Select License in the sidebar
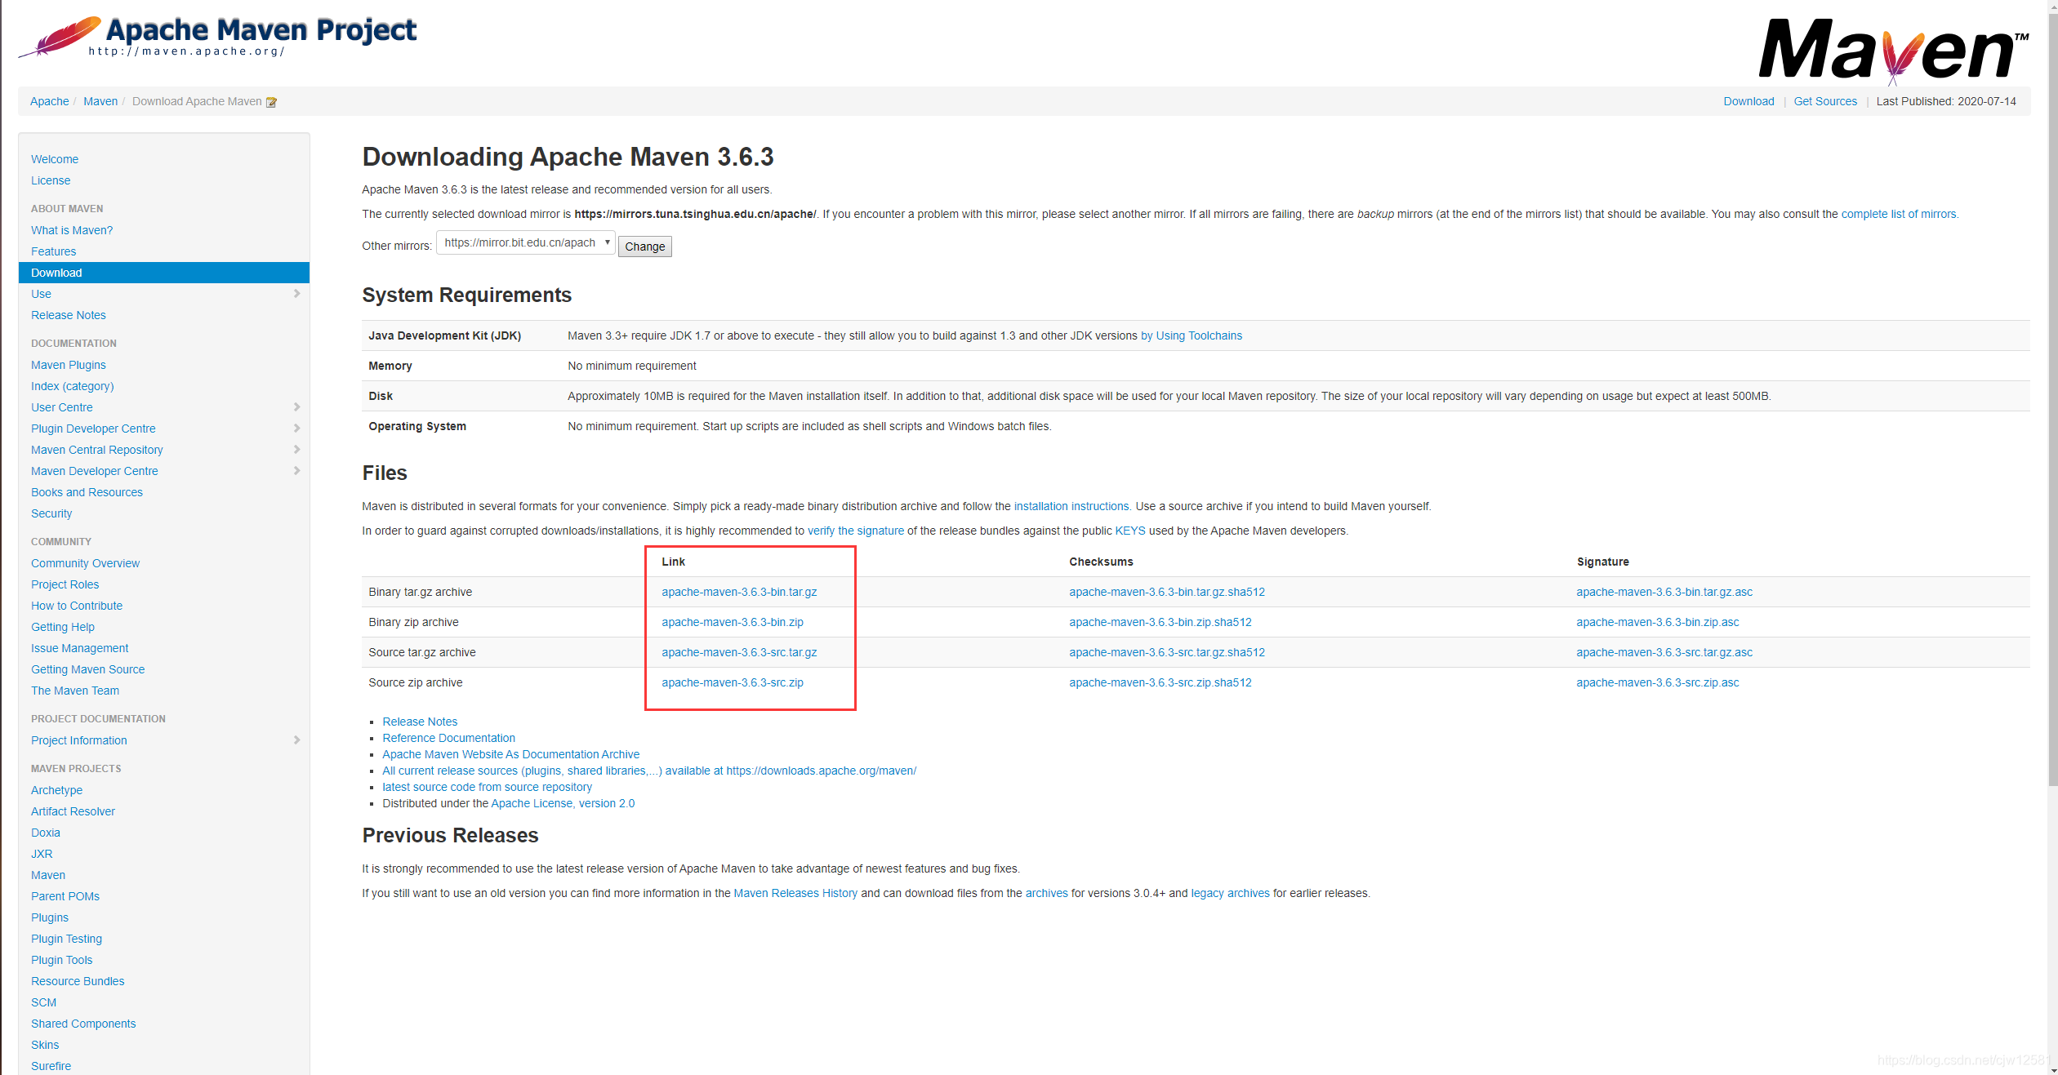This screenshot has height=1075, width=2058. coord(51,180)
